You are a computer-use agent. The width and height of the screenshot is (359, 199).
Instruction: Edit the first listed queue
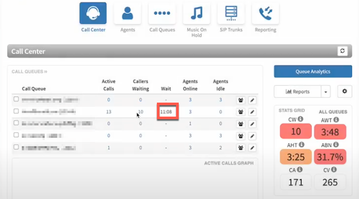point(252,100)
